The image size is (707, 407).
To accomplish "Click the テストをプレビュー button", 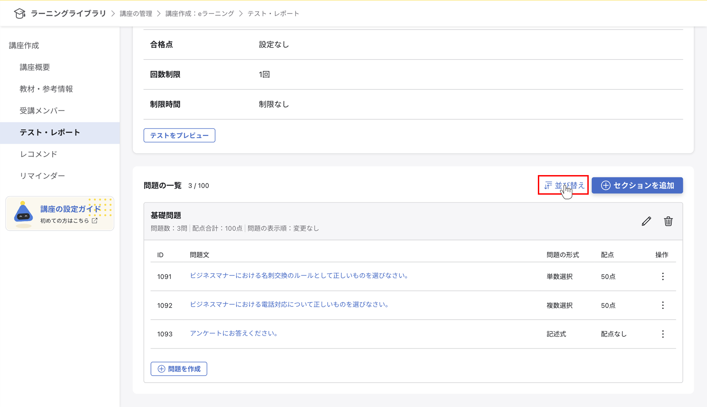I will (x=179, y=135).
